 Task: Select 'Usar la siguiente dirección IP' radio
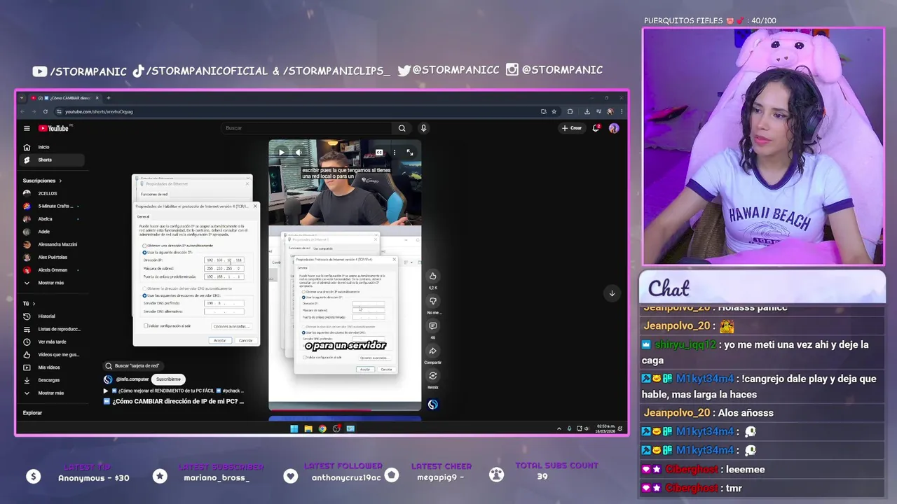coord(144,252)
